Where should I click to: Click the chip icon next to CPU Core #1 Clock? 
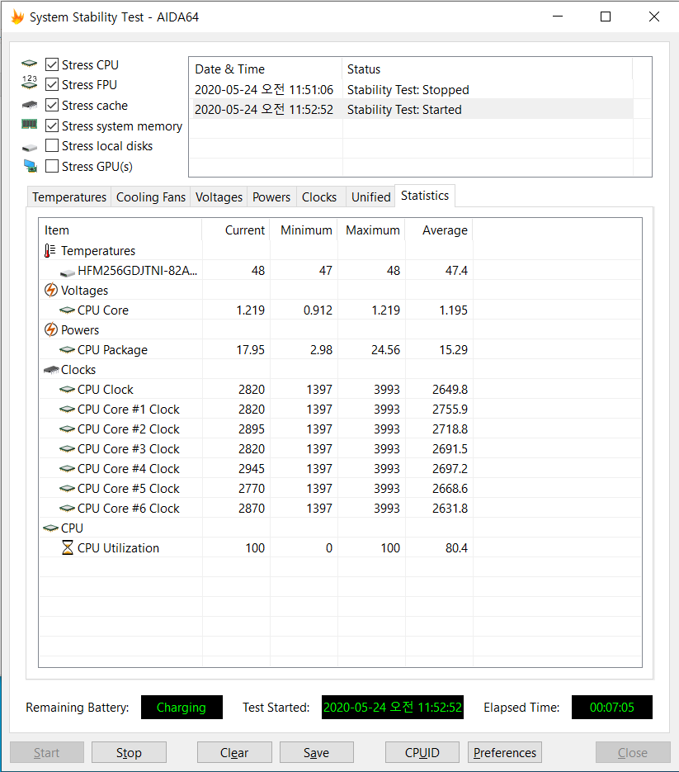click(68, 410)
